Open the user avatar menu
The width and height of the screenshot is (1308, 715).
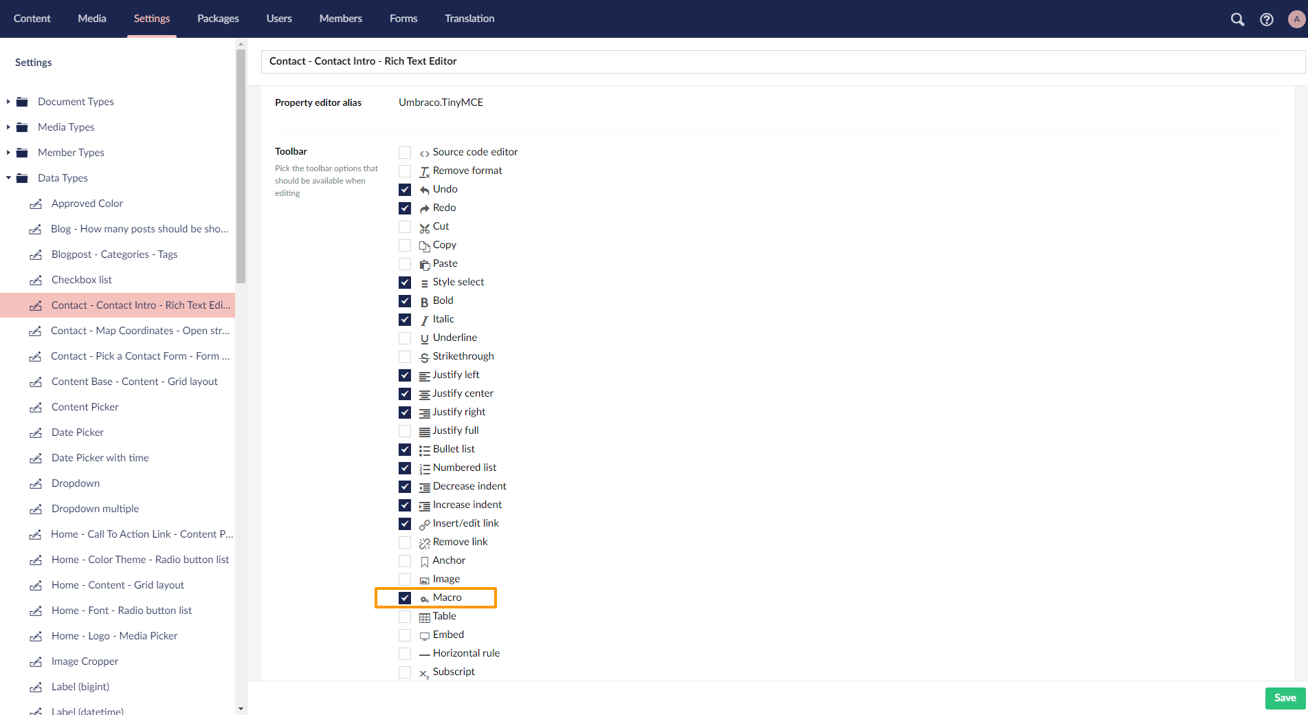coord(1296,19)
